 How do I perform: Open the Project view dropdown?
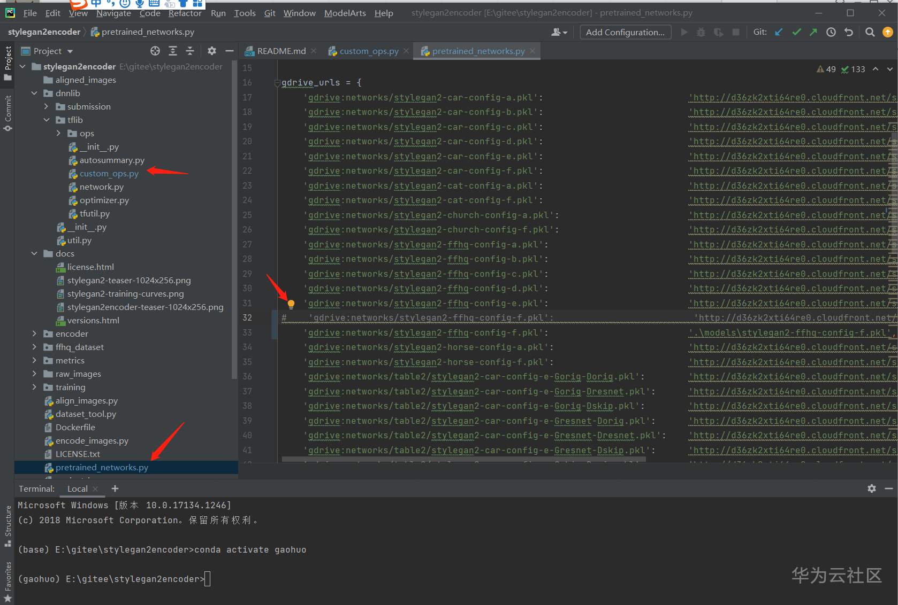(70, 51)
